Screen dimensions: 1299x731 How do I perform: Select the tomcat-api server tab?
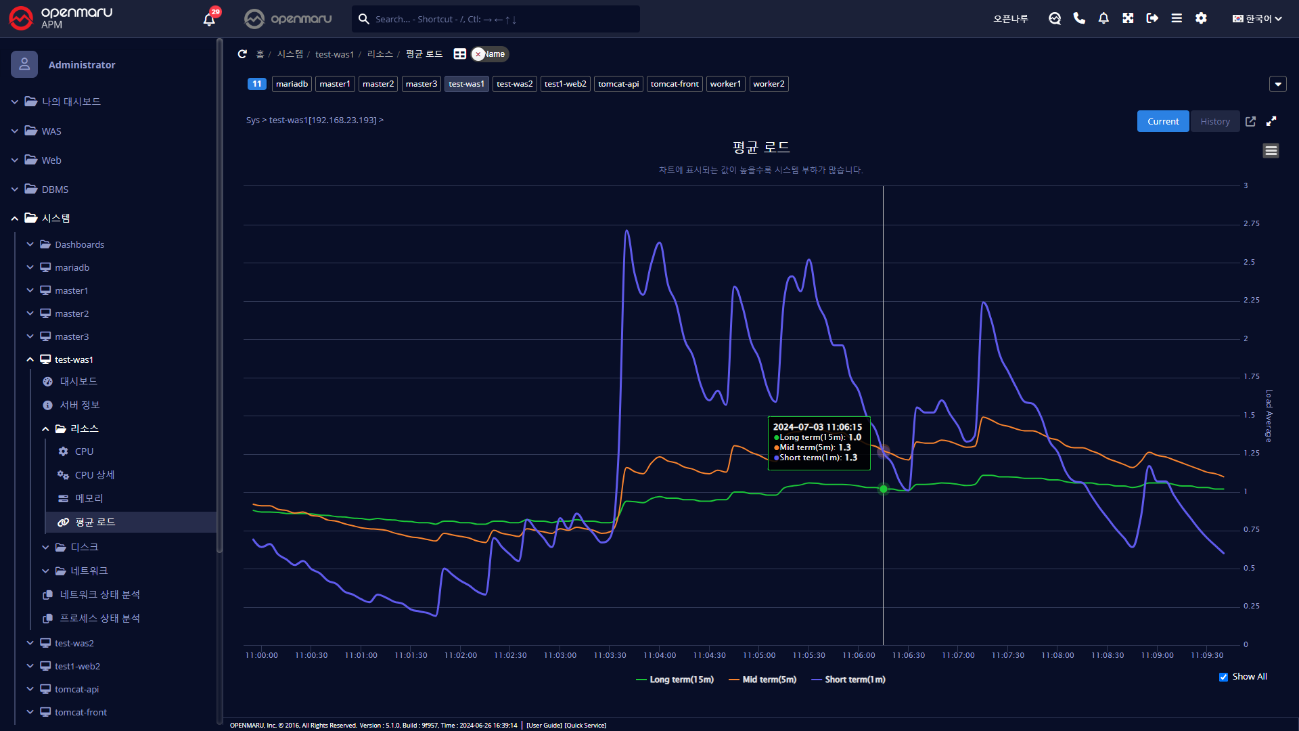click(x=618, y=84)
